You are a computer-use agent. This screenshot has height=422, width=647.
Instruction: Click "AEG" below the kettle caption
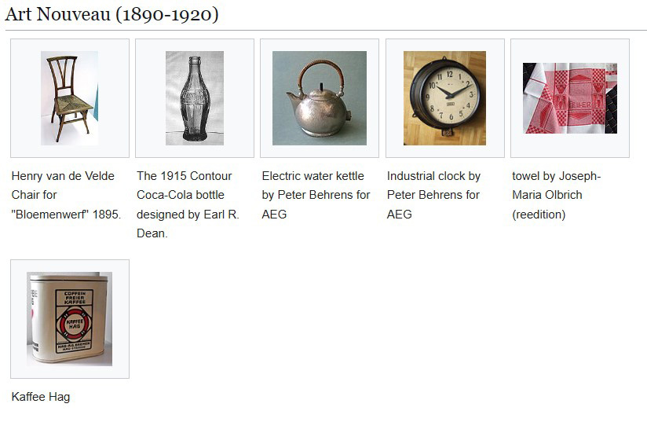(274, 215)
